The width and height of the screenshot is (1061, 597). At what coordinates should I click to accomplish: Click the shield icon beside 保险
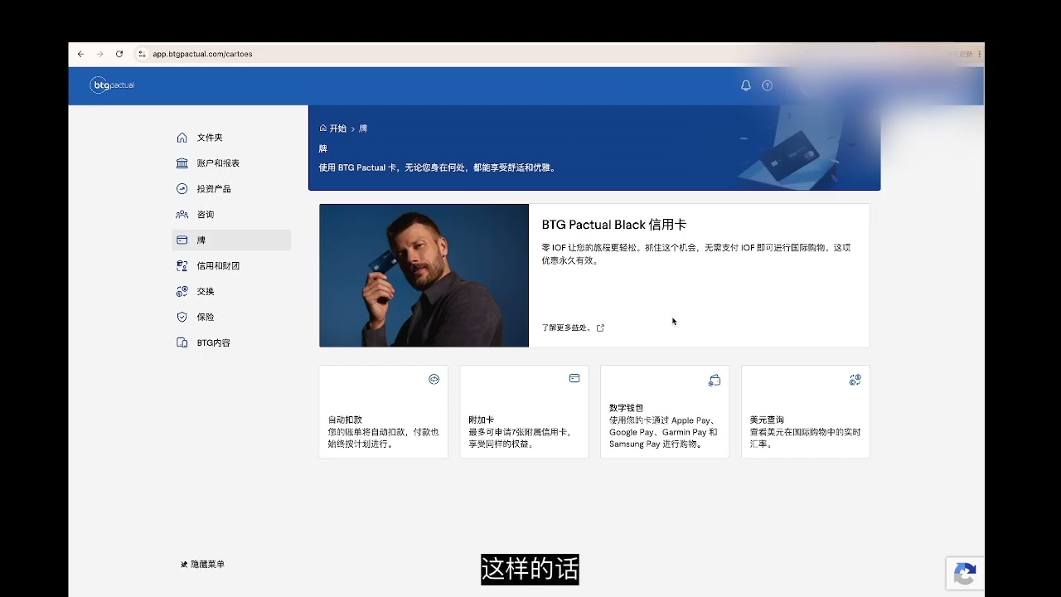[182, 318]
